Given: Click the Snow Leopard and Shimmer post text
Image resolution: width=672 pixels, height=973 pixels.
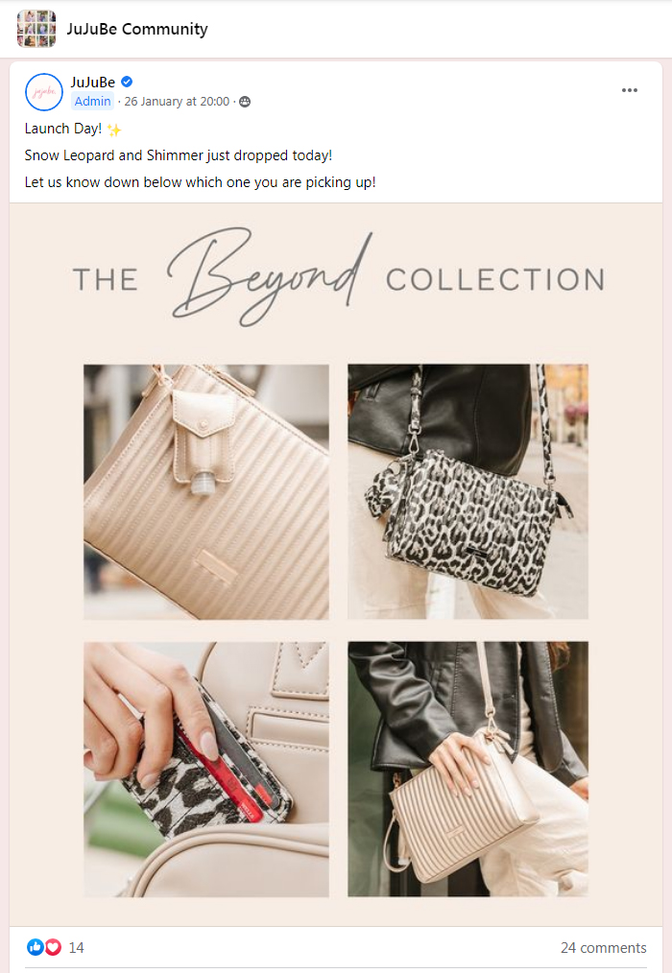Looking at the screenshot, I should [179, 155].
